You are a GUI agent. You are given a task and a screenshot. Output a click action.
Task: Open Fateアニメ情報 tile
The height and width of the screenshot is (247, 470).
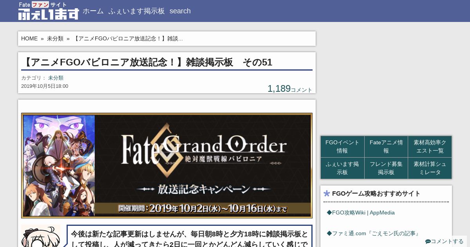(x=386, y=147)
